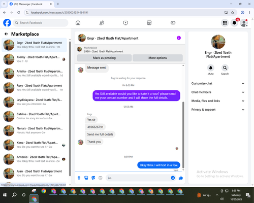The image size is (254, 203).
Task: Open the taskbar clock showing 8:59 PM
Action: click(x=236, y=195)
